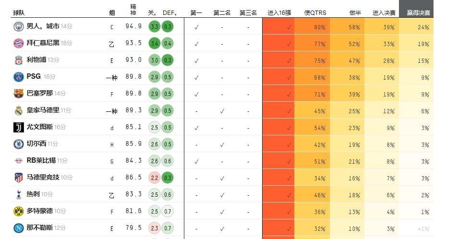Screen dimensions: 470x239
Task: Open the 马德里竞技 team name link
Action: pyautogui.click(x=43, y=178)
